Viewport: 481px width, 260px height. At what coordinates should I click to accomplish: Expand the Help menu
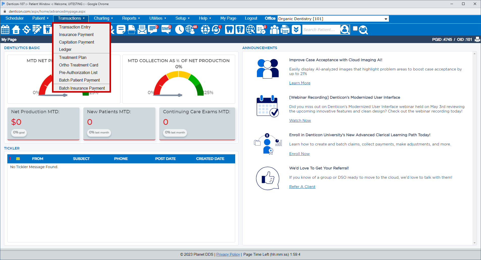point(205,18)
